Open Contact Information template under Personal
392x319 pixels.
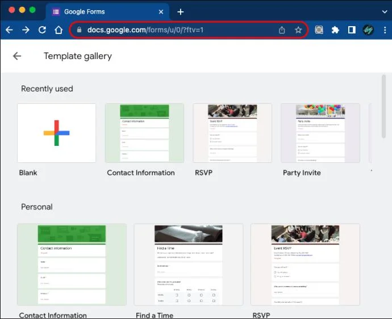(x=72, y=265)
